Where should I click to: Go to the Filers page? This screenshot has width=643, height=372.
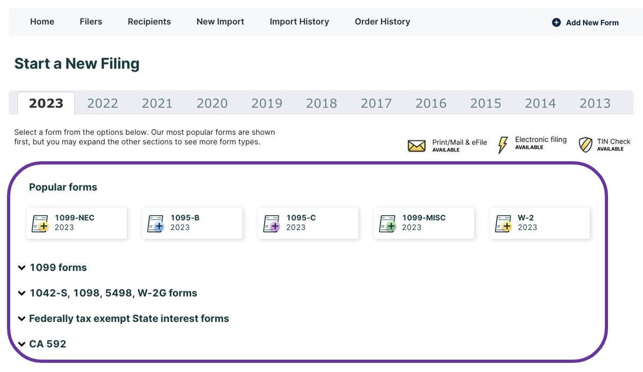91,22
